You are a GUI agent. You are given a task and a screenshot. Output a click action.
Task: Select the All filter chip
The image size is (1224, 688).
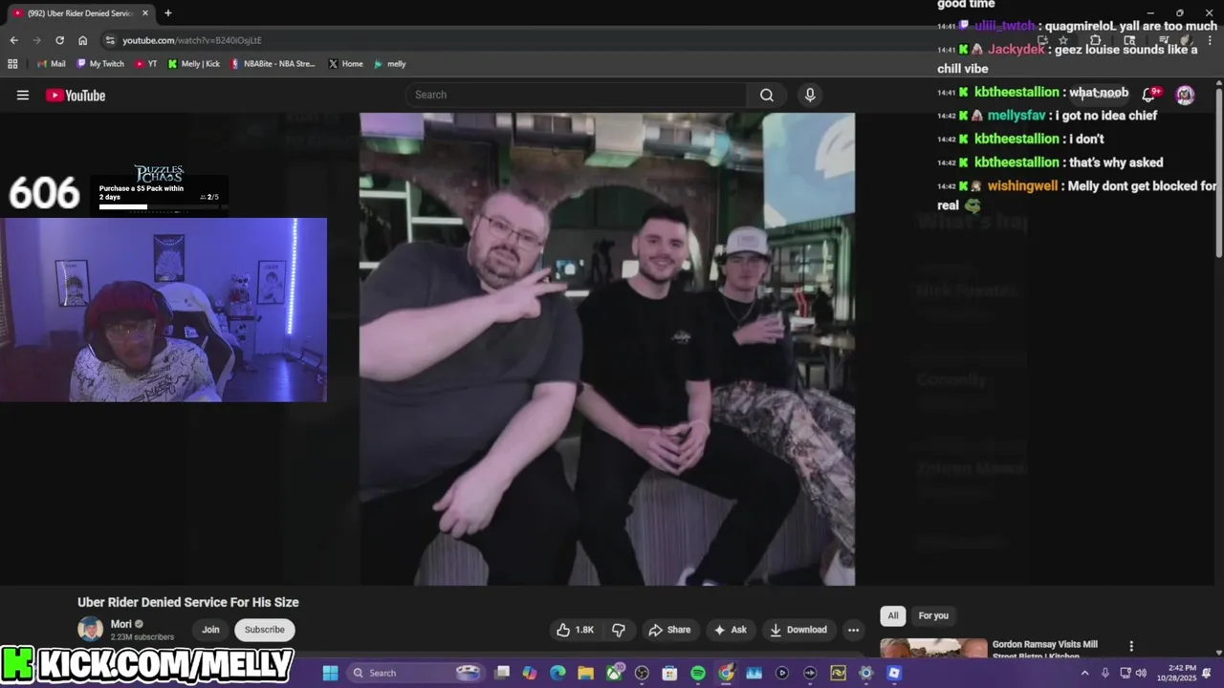click(x=893, y=615)
